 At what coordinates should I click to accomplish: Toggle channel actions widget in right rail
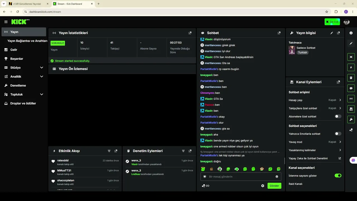pos(351,109)
